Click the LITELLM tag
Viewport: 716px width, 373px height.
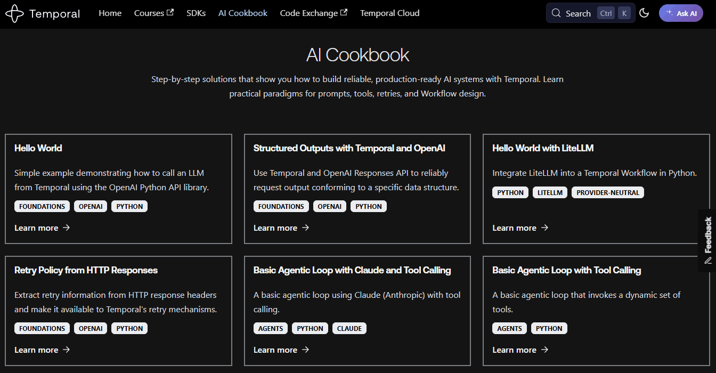[x=550, y=192]
